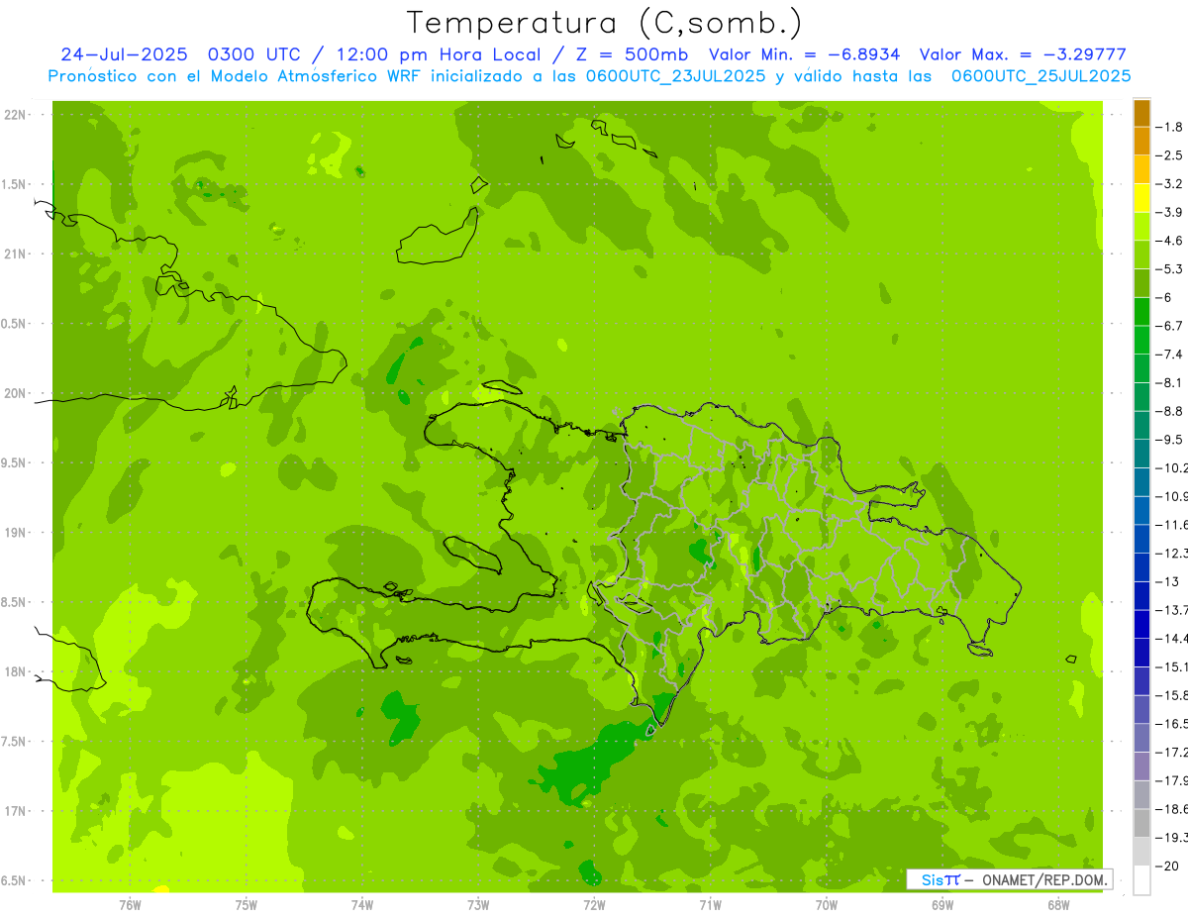Screen dimensions: 1188x918
Task: Select the date text "24-Jul-2025"
Action: pyautogui.click(x=126, y=54)
